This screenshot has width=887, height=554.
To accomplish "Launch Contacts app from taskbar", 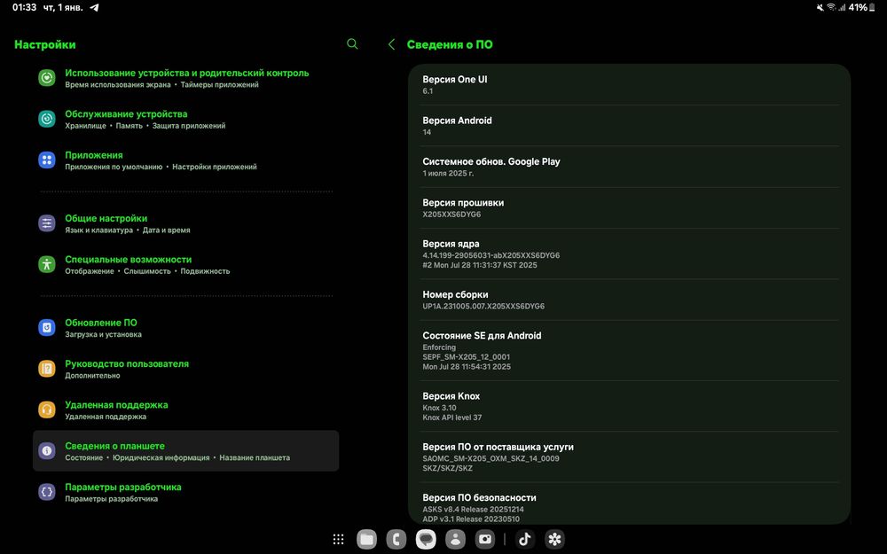I will [455, 539].
